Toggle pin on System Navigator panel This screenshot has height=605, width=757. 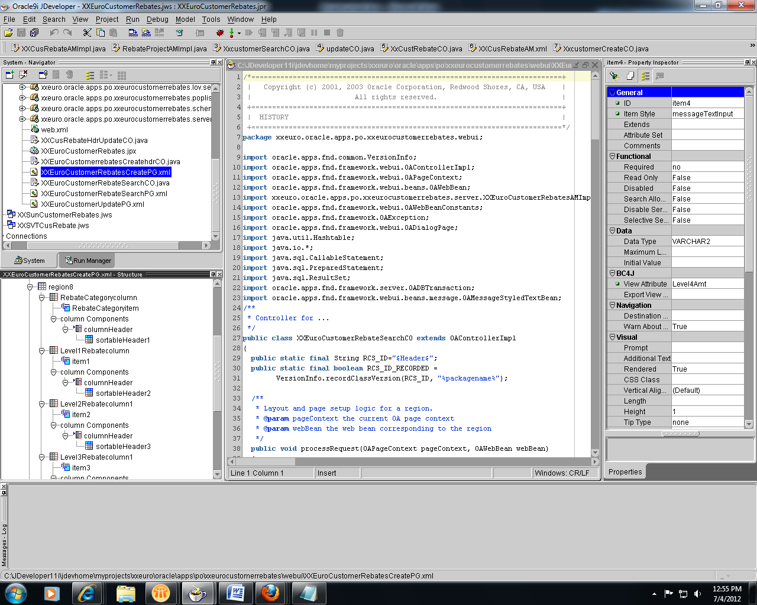coord(213,62)
